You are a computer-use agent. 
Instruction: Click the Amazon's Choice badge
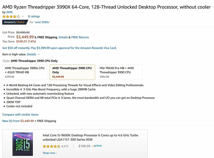(14, 22)
